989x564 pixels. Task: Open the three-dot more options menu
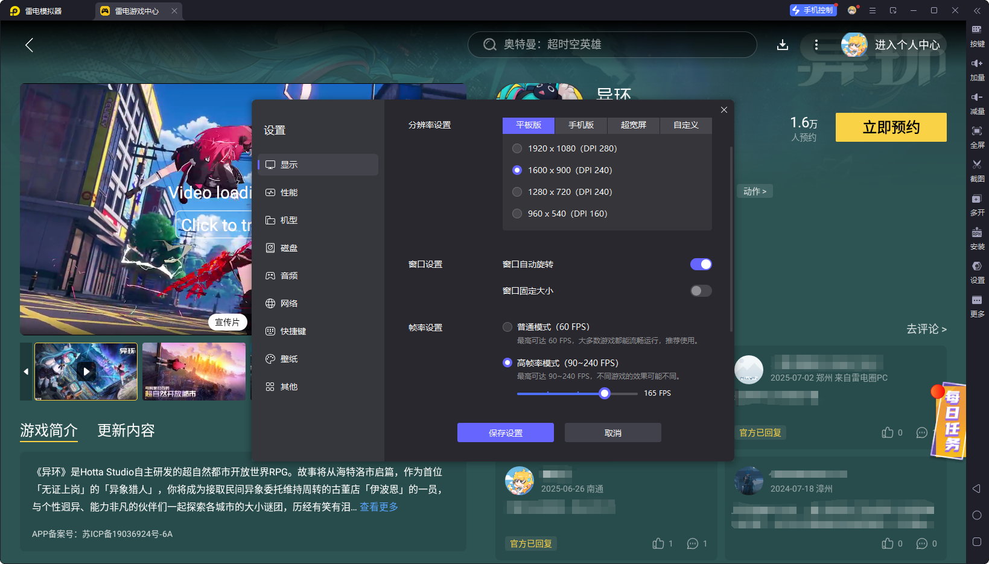(x=816, y=45)
